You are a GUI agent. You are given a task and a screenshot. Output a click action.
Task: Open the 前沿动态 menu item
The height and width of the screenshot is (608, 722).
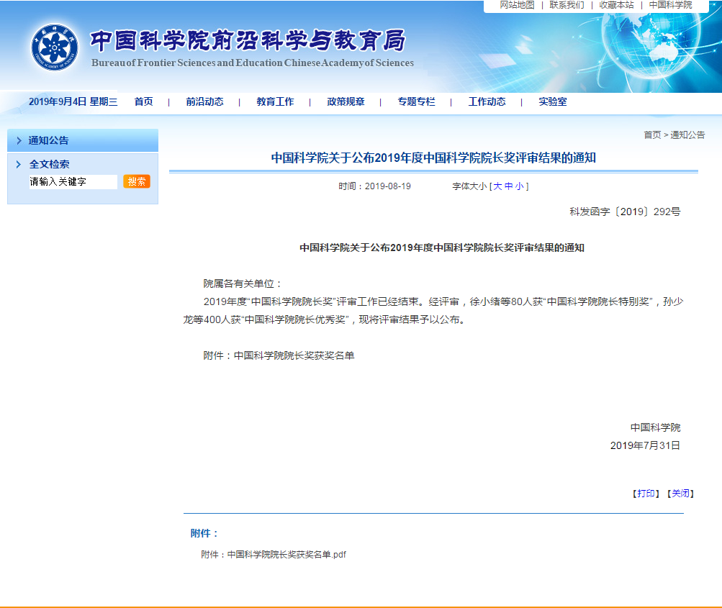204,102
